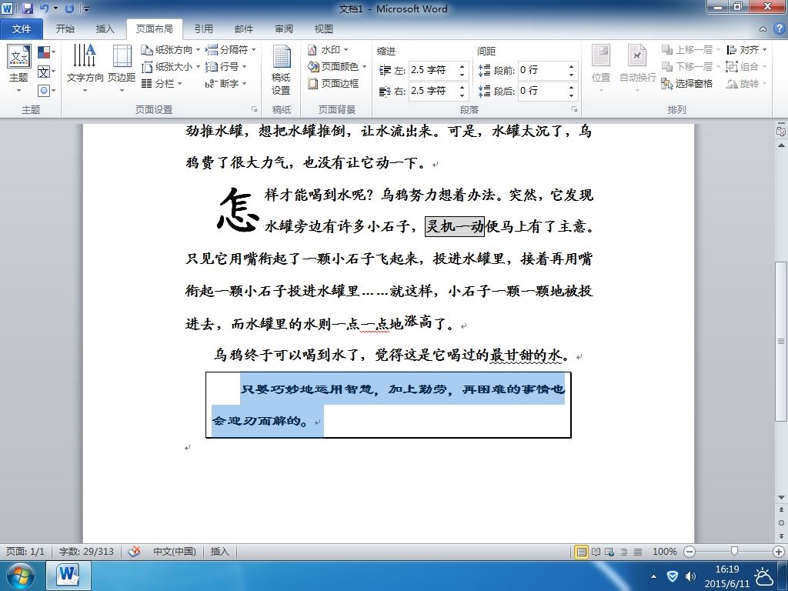Open Word Help question mark icon
This screenshot has width=788, height=591.
coord(779,29)
